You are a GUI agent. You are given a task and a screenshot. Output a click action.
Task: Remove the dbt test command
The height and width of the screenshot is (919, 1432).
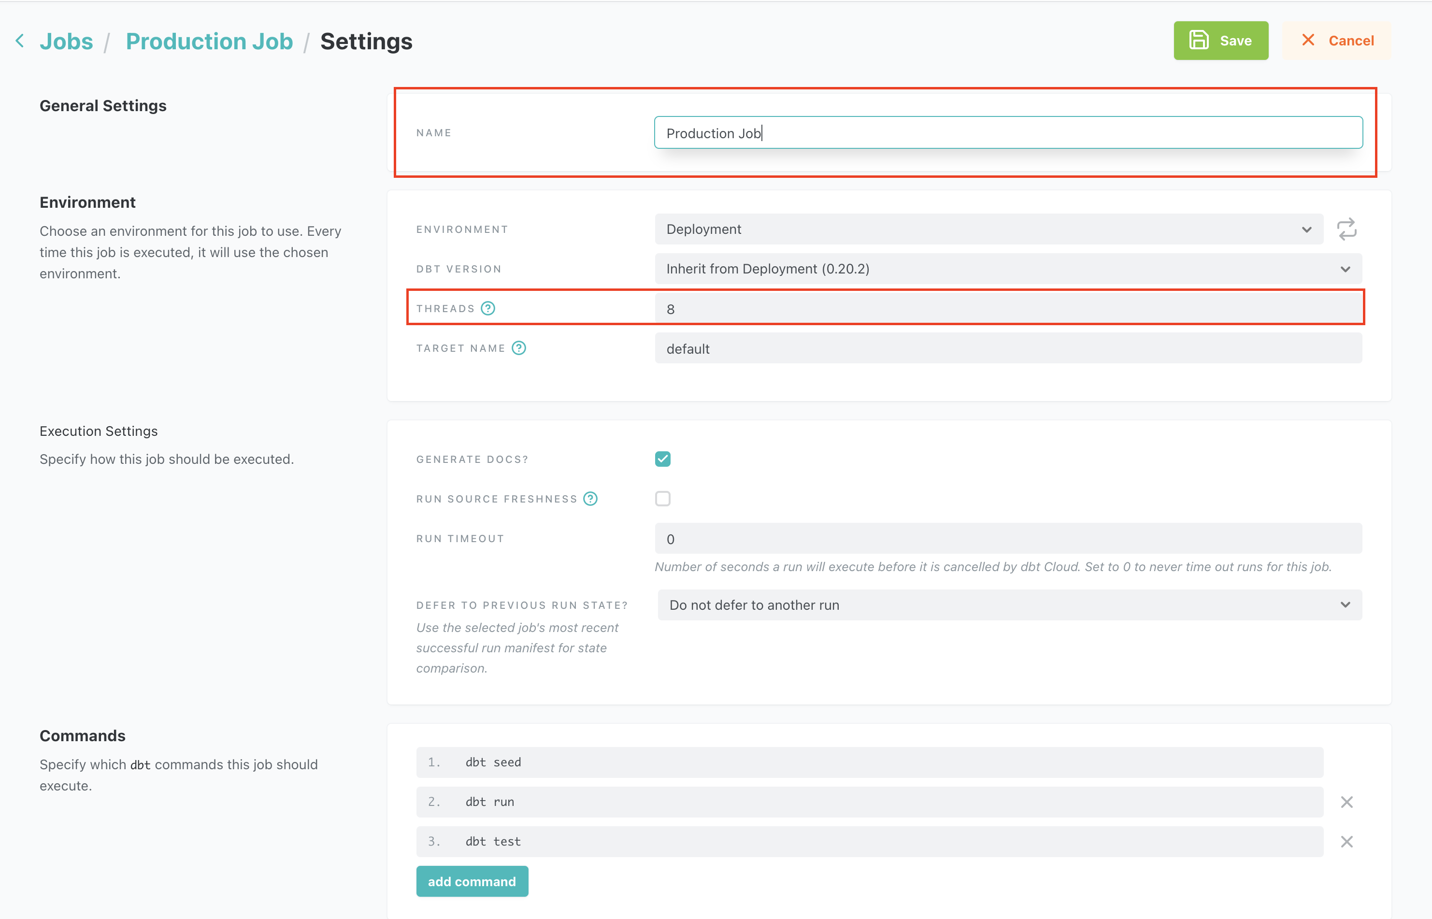1346,841
